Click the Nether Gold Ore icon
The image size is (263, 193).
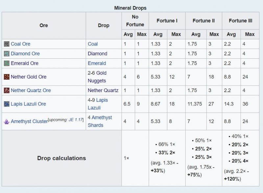point(7,77)
